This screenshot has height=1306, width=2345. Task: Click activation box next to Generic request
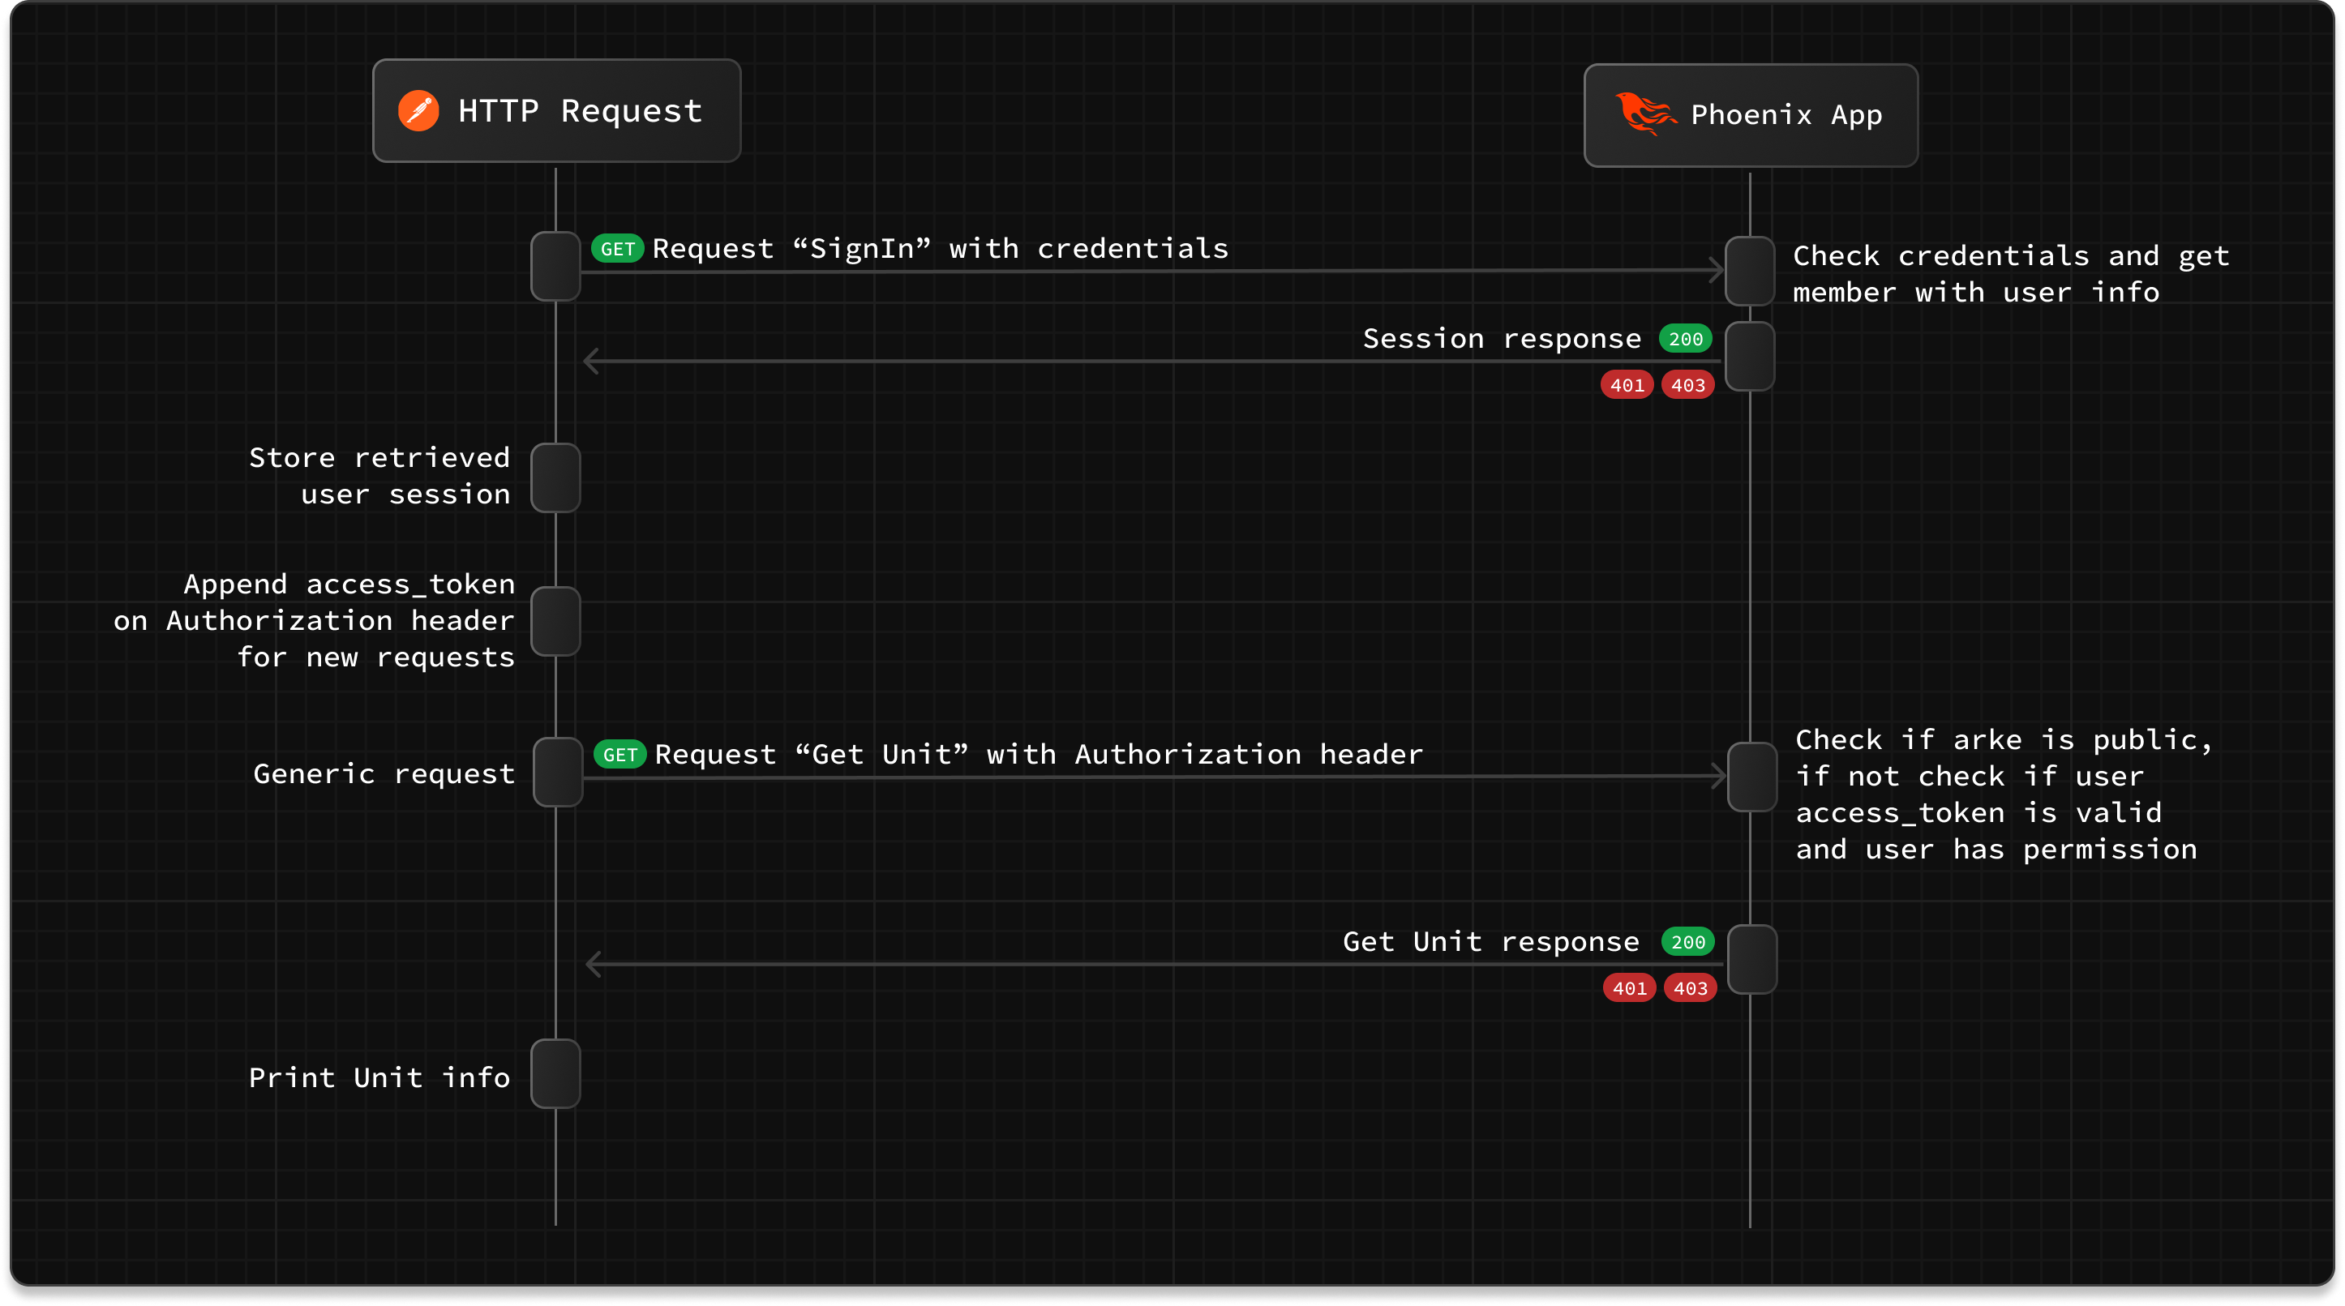557,772
